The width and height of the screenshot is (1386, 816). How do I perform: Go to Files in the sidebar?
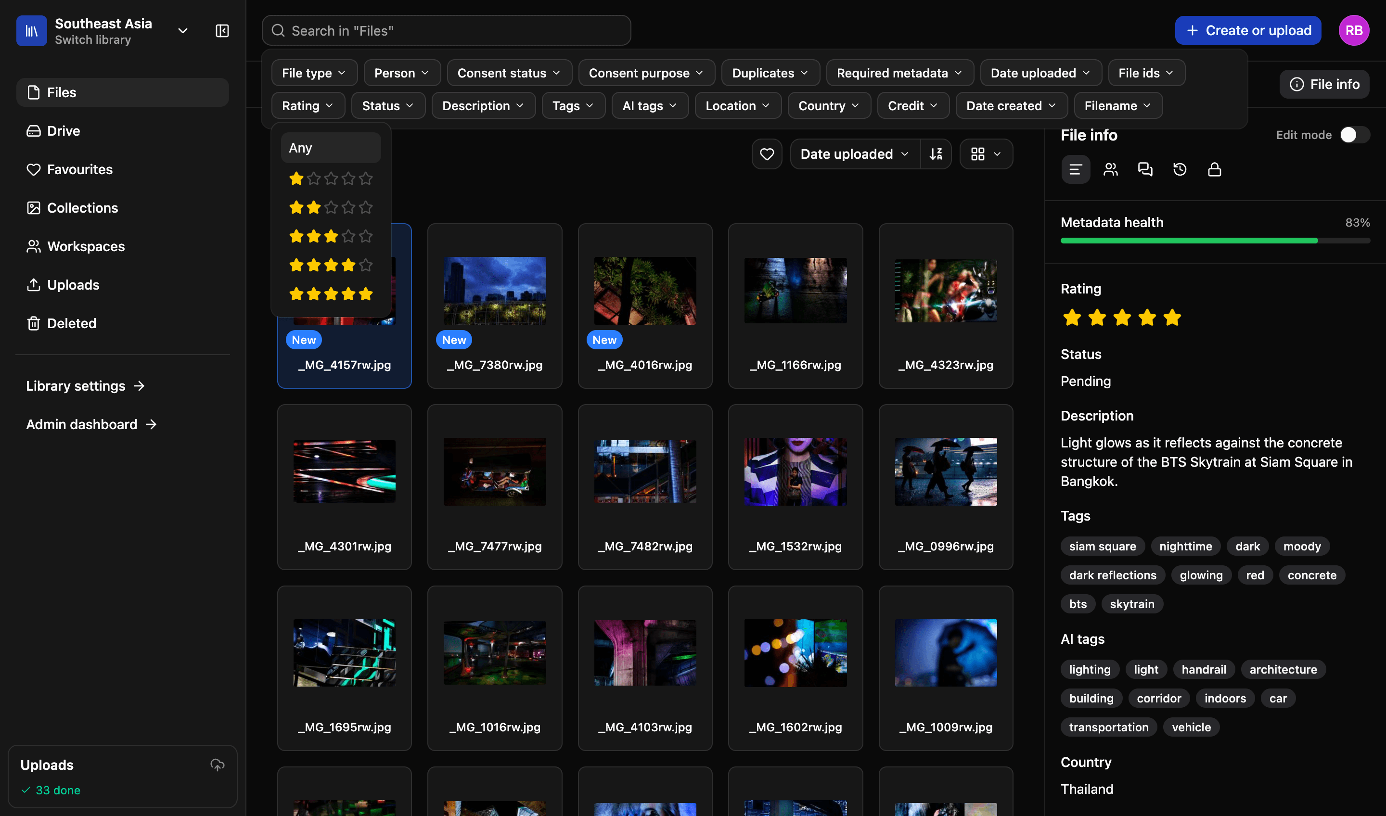tap(123, 92)
